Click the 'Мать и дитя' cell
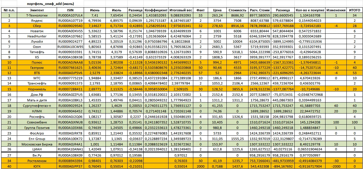Image resolution: width=363 pixels, height=169 pixels. [x=37, y=100]
